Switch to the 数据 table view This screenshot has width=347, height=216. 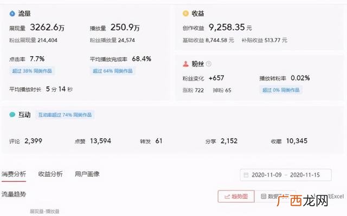point(275,197)
